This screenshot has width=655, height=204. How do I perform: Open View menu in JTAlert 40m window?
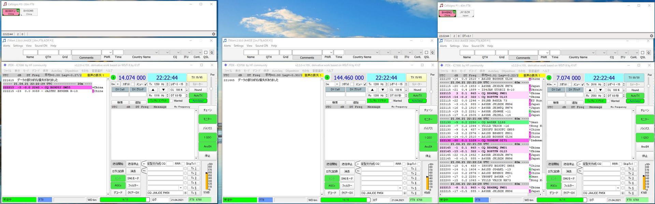coord(465,46)
